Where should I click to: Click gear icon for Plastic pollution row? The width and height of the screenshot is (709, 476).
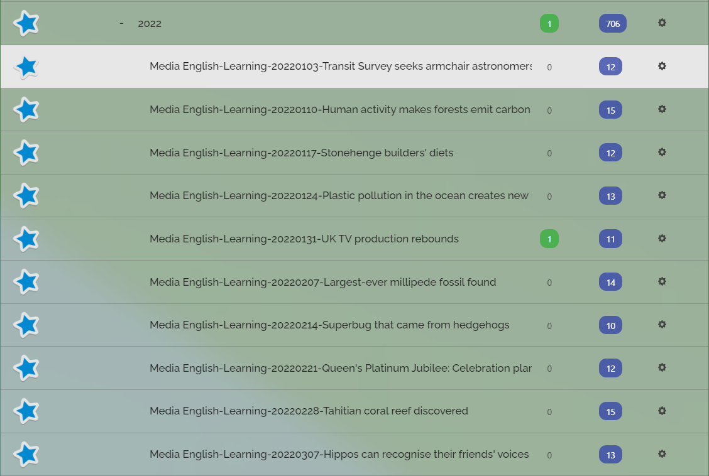662,195
